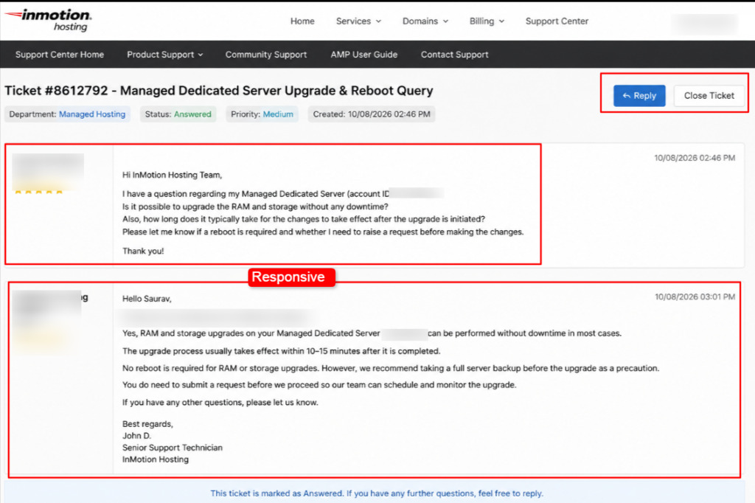Click the InMotion Hosting logo
Viewport: 755px width, 503px height.
pos(48,20)
